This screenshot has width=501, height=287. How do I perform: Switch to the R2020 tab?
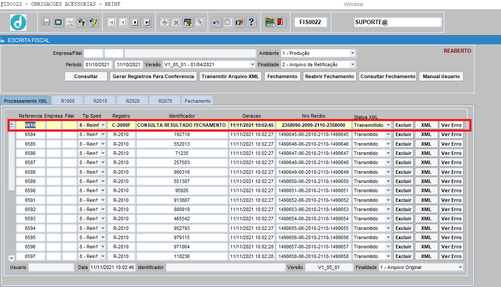pos(133,101)
